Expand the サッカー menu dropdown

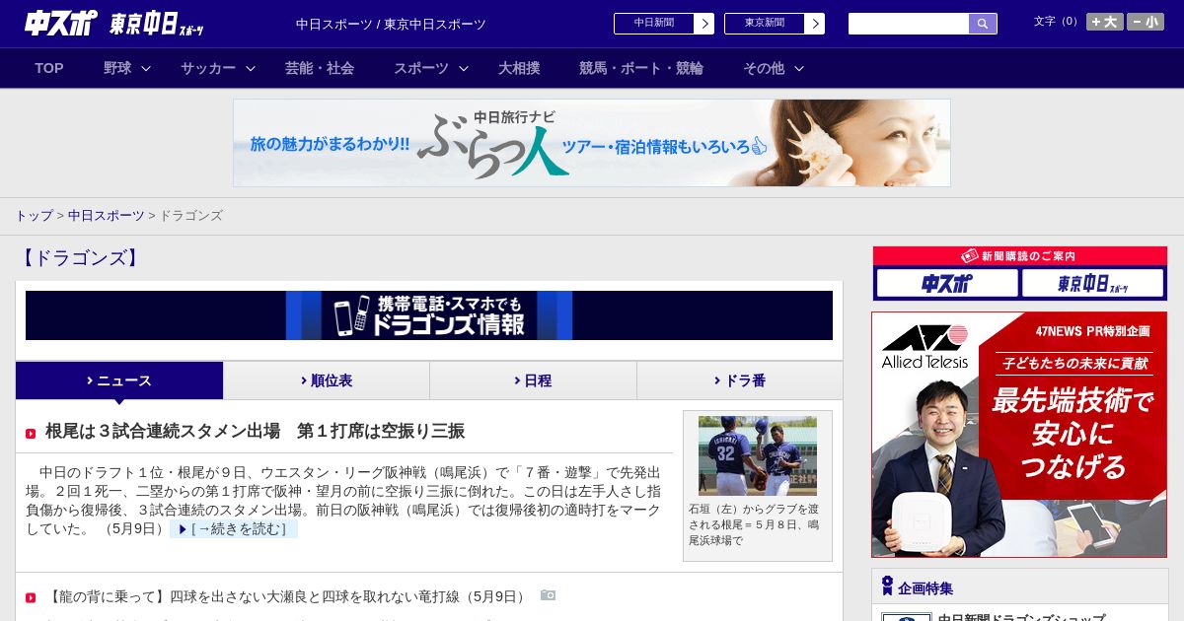pyautogui.click(x=218, y=68)
